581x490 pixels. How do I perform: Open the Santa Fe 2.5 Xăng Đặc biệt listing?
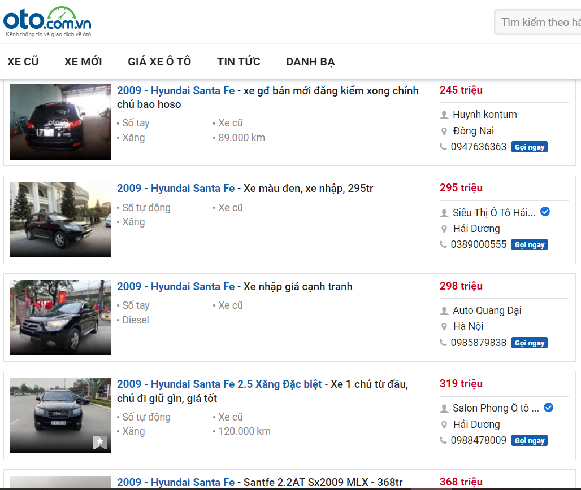tap(263, 391)
